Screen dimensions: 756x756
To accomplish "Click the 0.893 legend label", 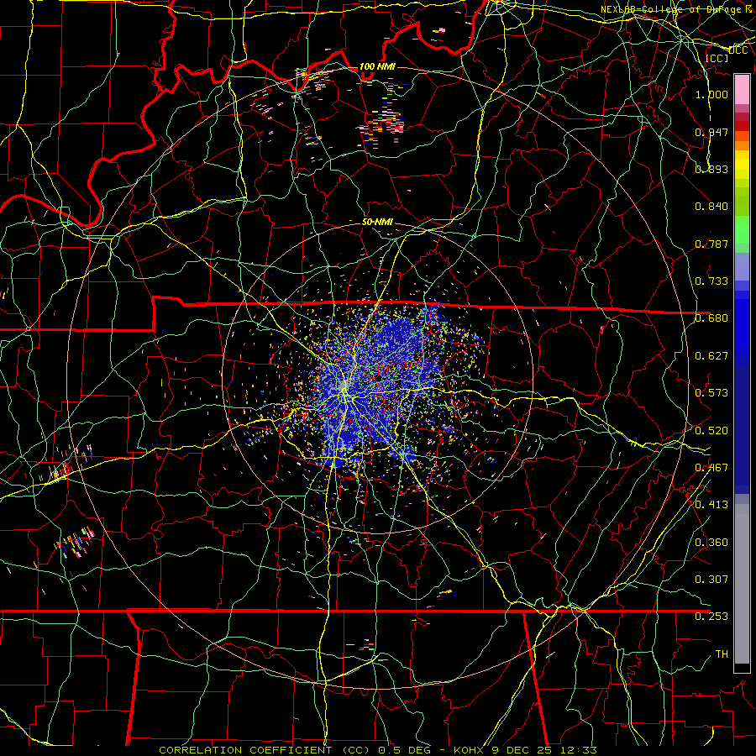I will pyautogui.click(x=711, y=169).
